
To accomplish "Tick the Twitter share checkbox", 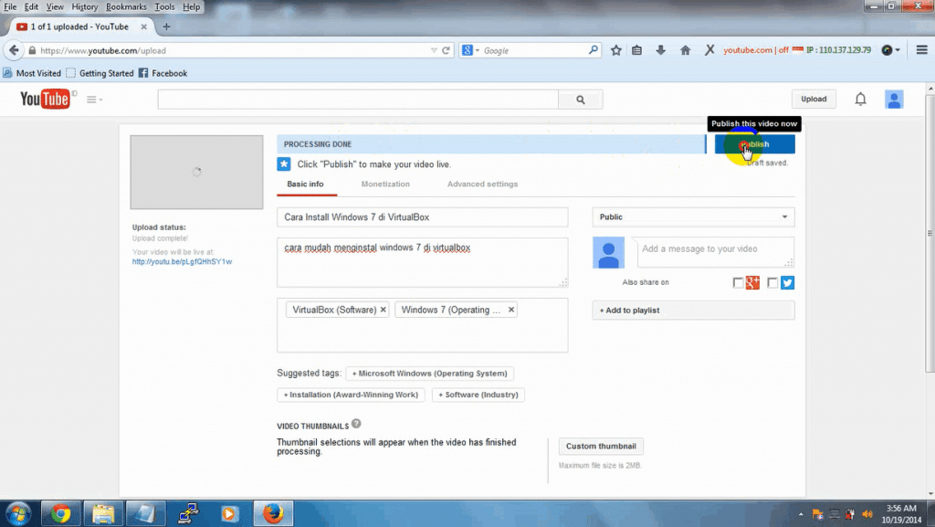I will [772, 283].
